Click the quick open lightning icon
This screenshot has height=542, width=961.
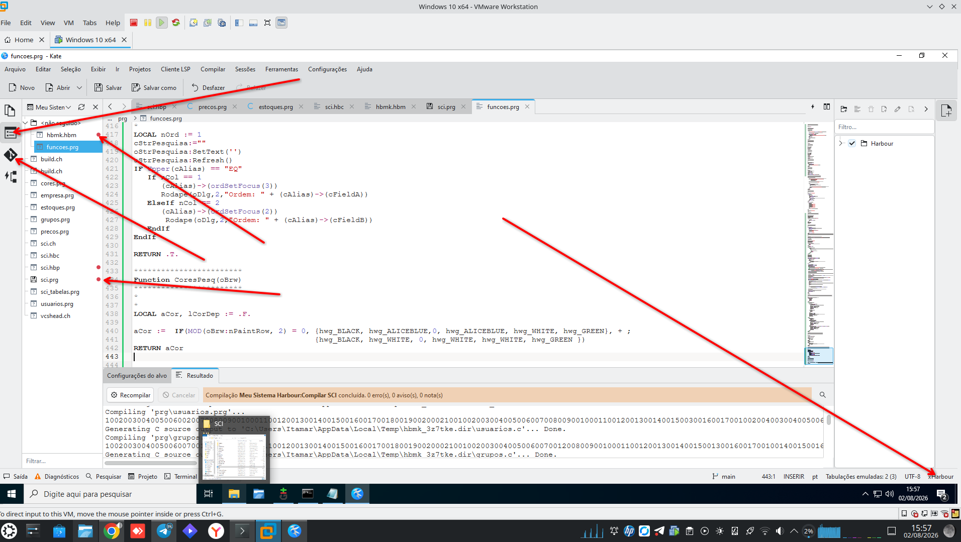pyautogui.click(x=813, y=106)
